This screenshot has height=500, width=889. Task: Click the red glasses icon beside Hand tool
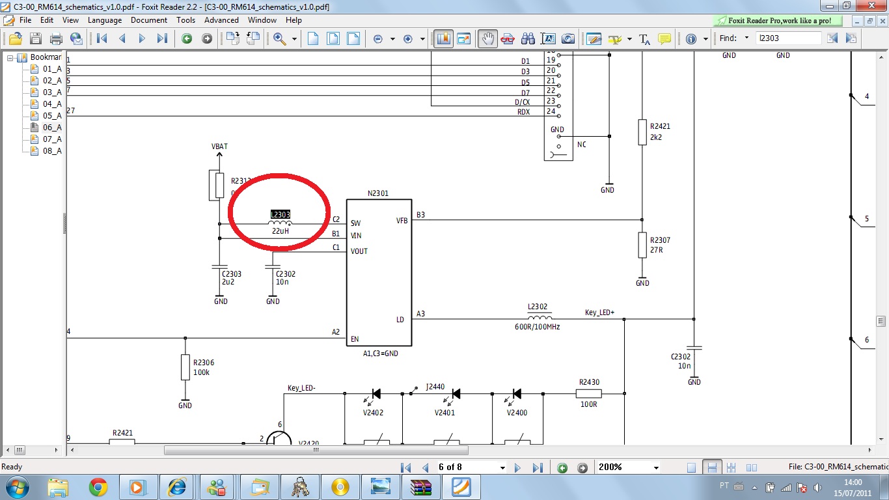508,38
